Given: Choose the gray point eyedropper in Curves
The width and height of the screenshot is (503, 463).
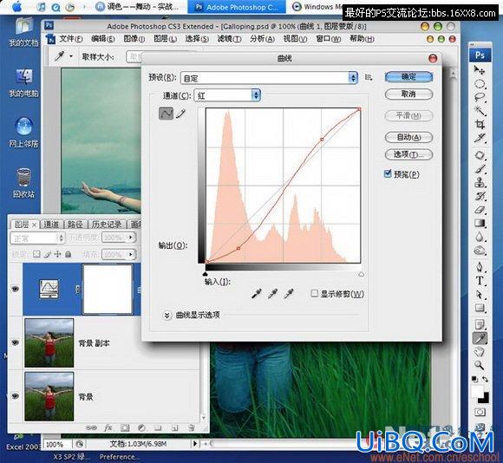Looking at the screenshot, I should tap(272, 293).
